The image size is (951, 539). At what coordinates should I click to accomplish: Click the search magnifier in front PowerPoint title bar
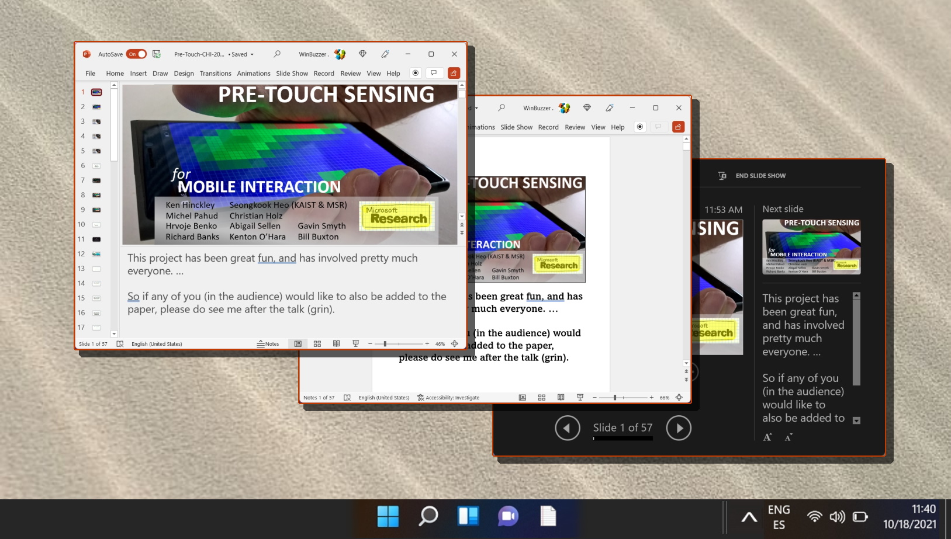277,54
